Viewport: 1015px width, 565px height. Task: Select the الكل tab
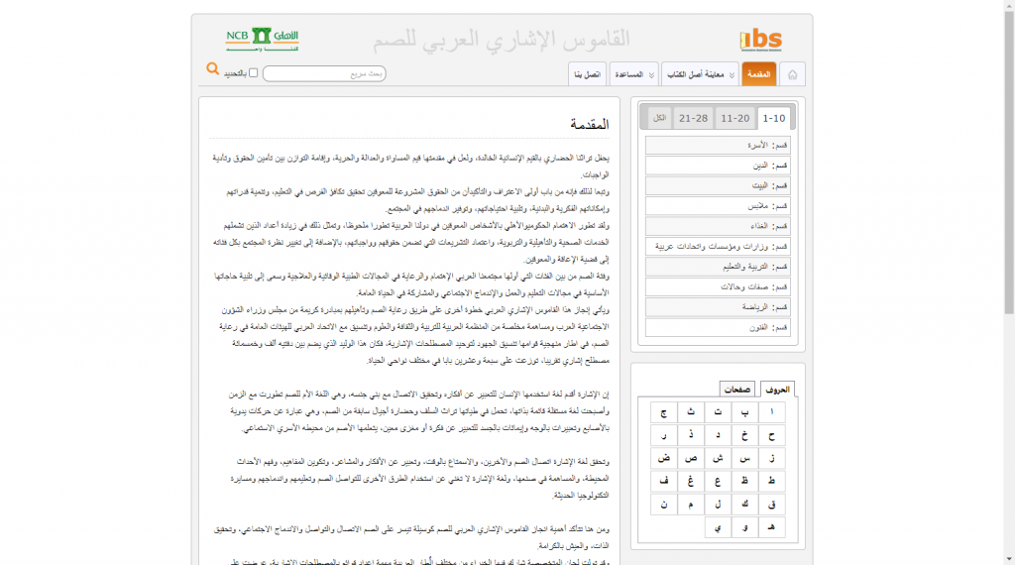click(659, 118)
